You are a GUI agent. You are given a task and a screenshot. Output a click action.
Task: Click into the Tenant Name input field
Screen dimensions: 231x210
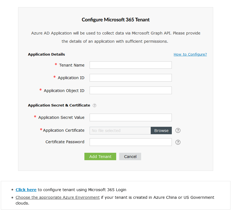tap(130, 65)
